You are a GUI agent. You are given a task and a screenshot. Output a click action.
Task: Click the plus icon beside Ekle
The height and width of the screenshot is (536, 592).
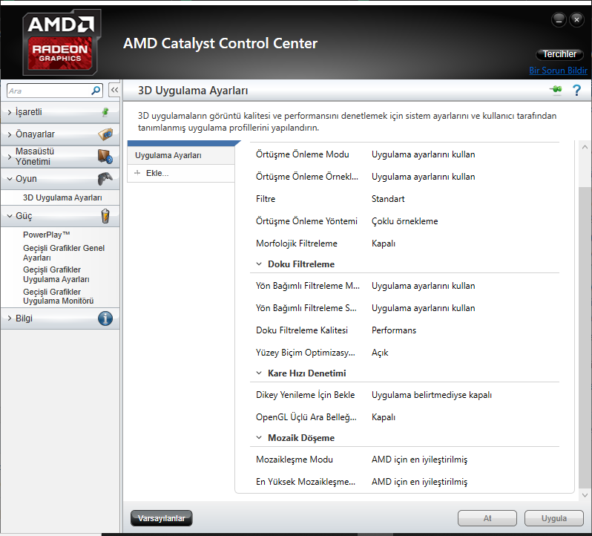click(x=137, y=173)
